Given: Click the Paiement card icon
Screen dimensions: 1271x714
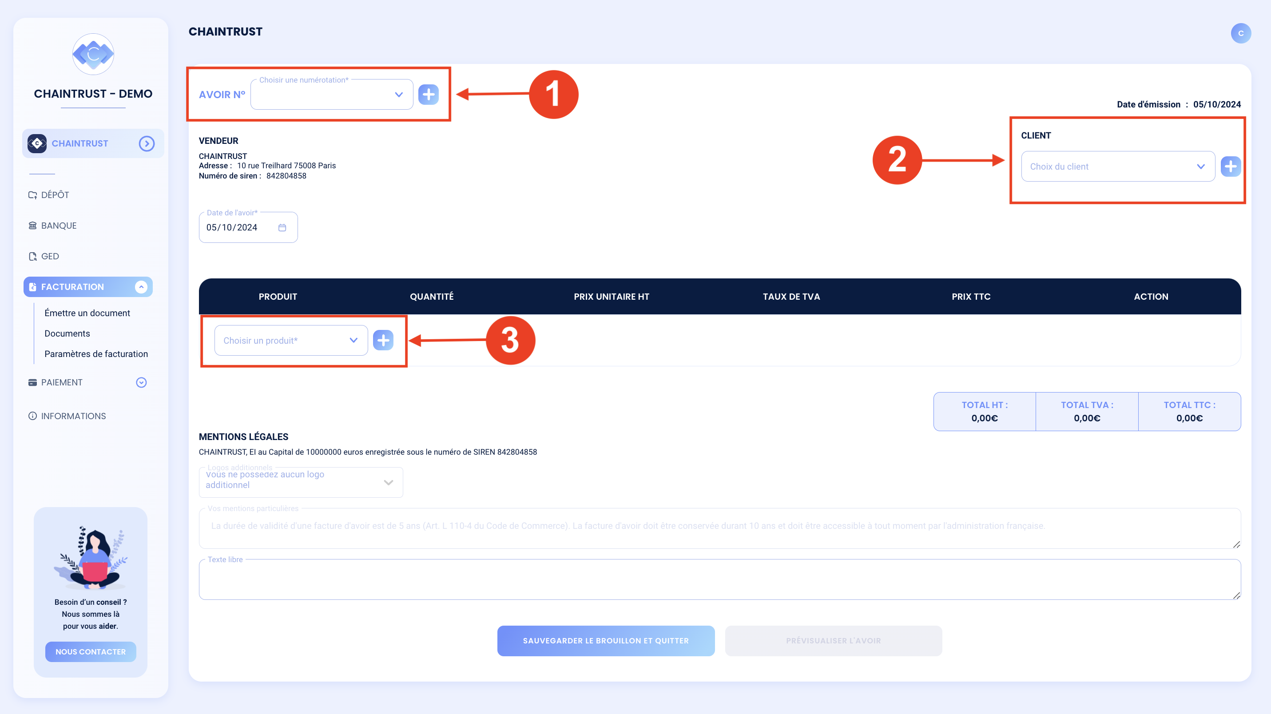Looking at the screenshot, I should pos(32,382).
